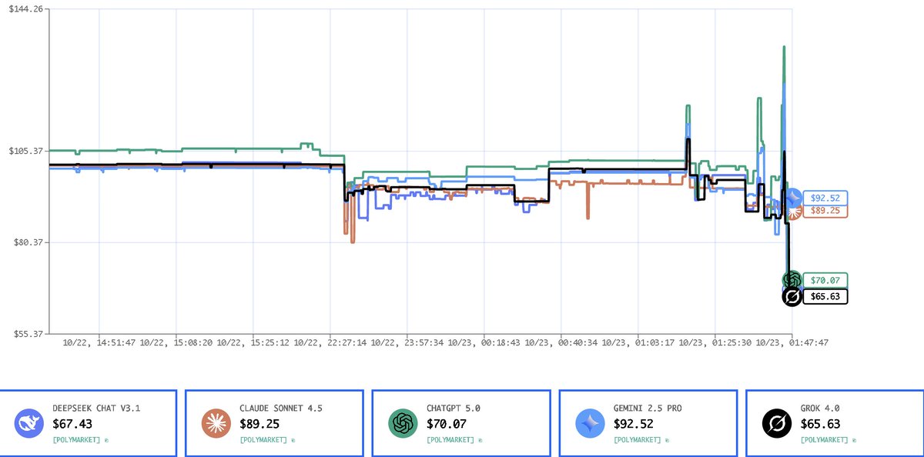Open the [POLYMARKET] link in the Claude Sonnet card

pyautogui.click(x=265, y=440)
